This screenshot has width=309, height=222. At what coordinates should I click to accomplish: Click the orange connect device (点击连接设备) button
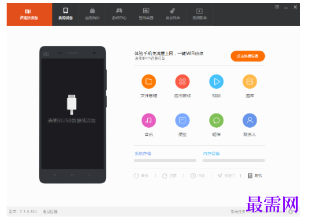[x=248, y=56]
